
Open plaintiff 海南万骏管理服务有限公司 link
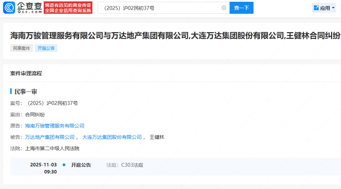(x=55, y=126)
